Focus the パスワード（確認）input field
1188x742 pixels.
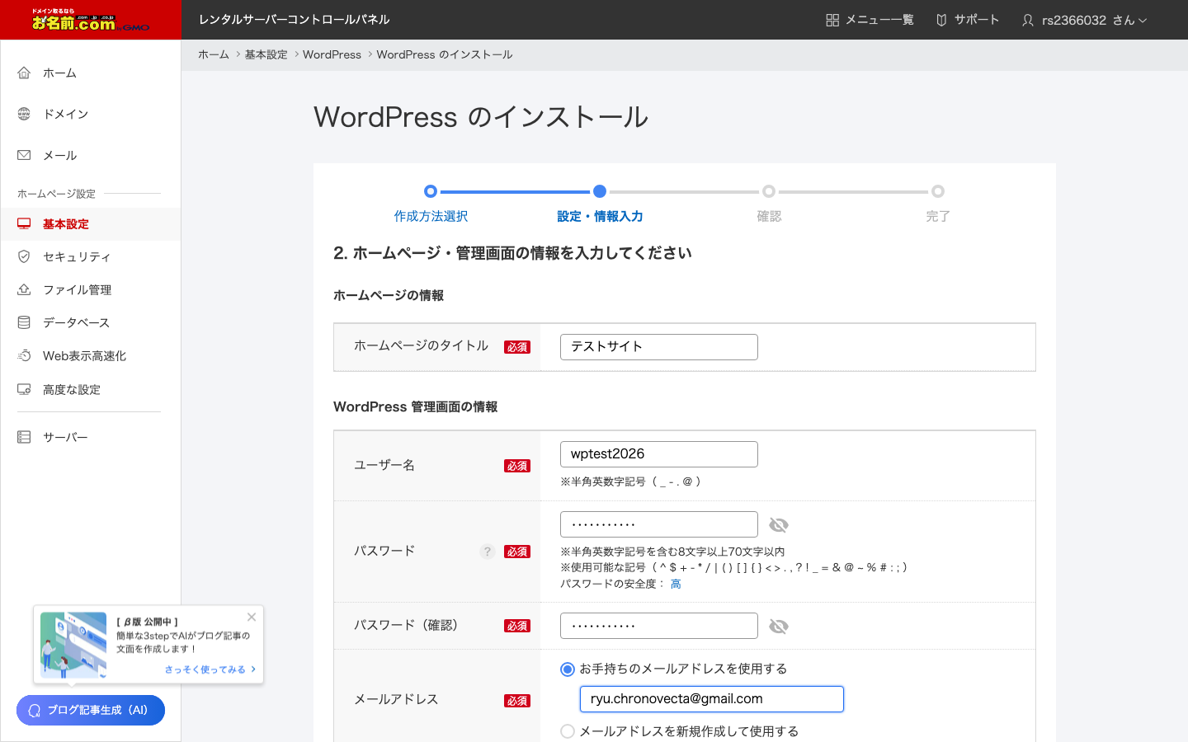click(659, 626)
